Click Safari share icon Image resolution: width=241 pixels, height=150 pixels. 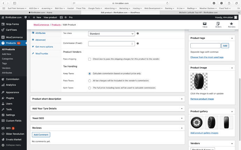click(229, 3)
